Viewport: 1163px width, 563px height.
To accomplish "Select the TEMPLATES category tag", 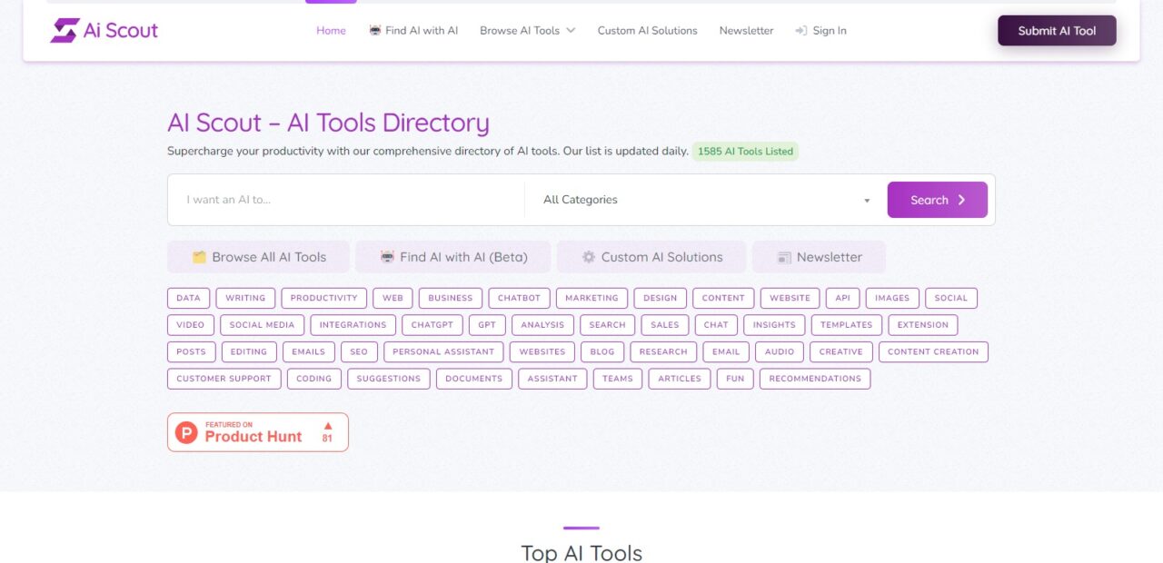I will coord(847,325).
